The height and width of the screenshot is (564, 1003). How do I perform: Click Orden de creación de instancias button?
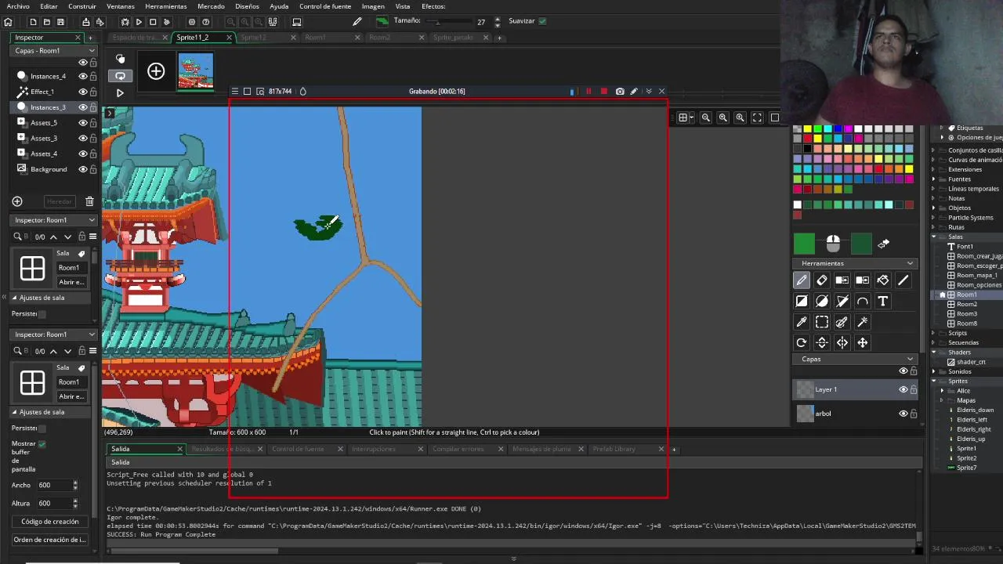point(49,540)
